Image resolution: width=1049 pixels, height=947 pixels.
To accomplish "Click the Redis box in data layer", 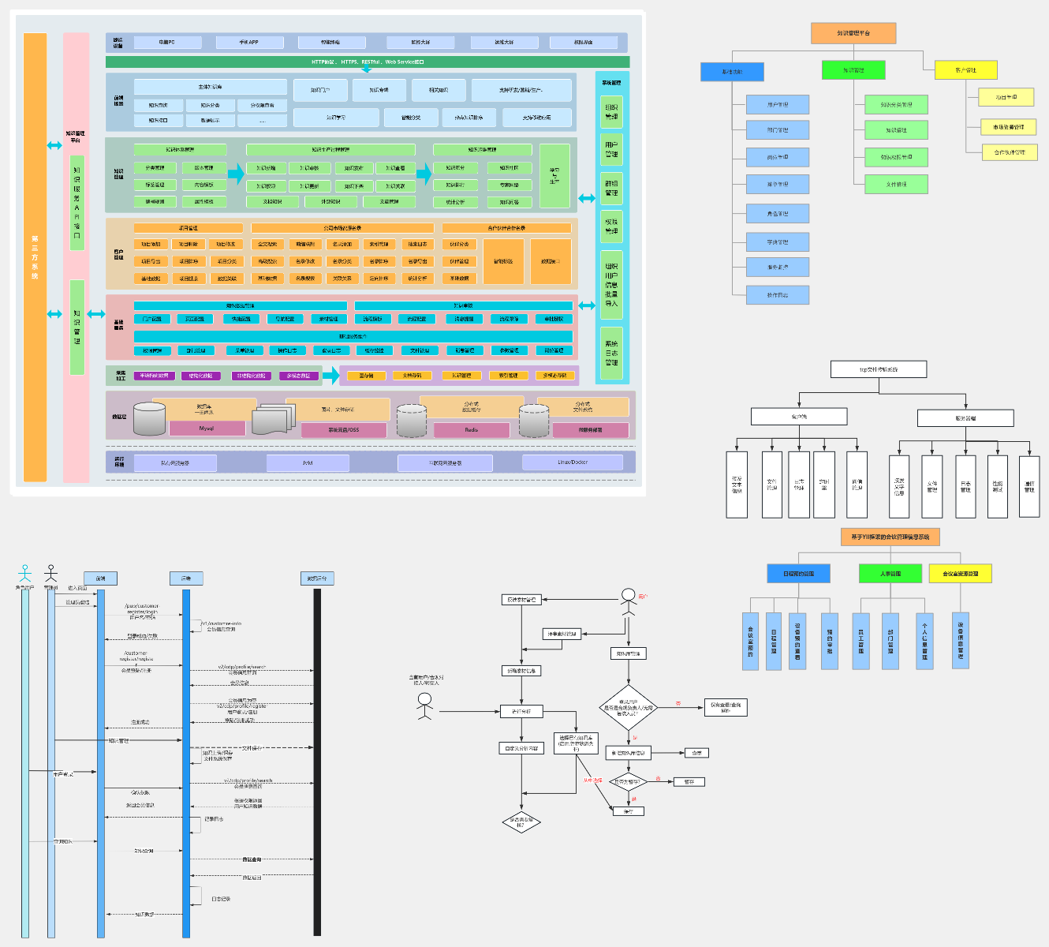I will [x=471, y=430].
